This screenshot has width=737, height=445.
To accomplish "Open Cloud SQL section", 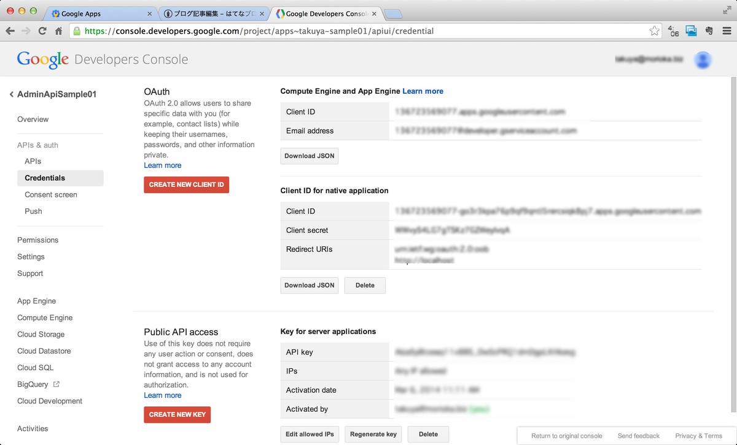I will (x=36, y=368).
